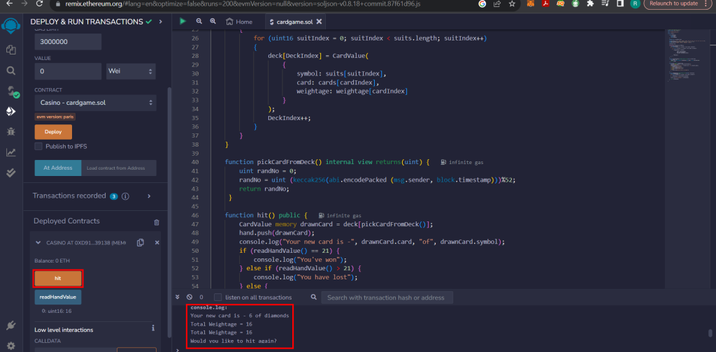Open the double-check unit testing sidebar icon
The height and width of the screenshot is (352, 716).
11,173
